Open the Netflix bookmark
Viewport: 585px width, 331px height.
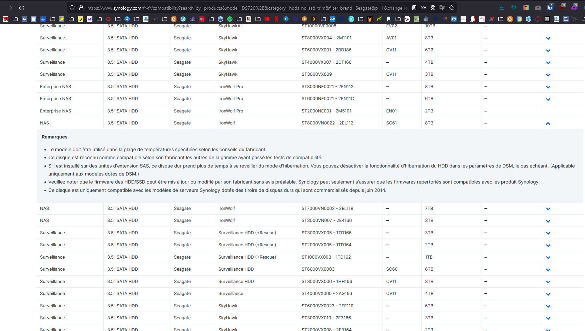pyautogui.click(x=276, y=19)
